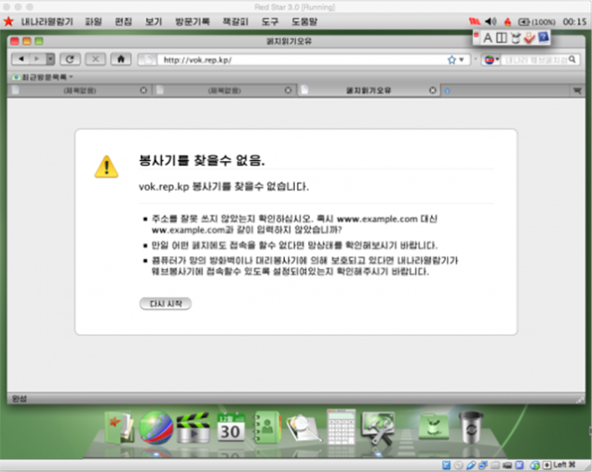Launch the globe browser icon in dock
Viewport: 592px width, 472px height.
pos(156,428)
